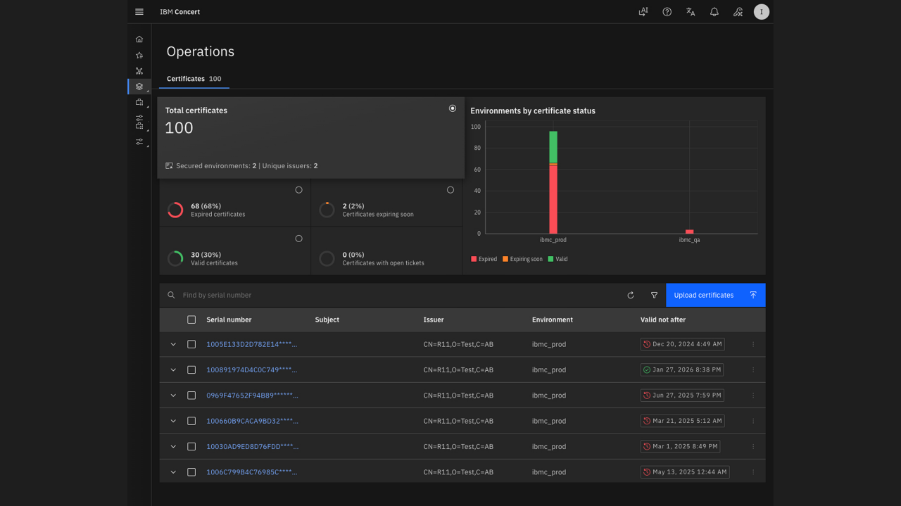
Task: Check the 0969F47652F94B89 row checkbox
Action: point(191,396)
